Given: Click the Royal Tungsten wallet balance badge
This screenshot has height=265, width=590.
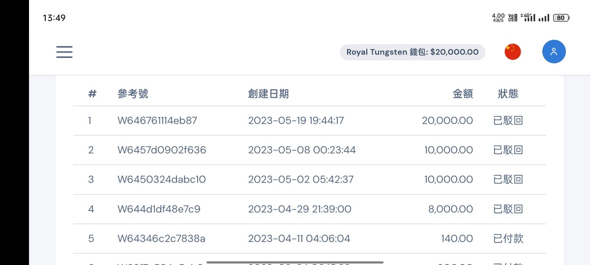Looking at the screenshot, I should tap(413, 52).
